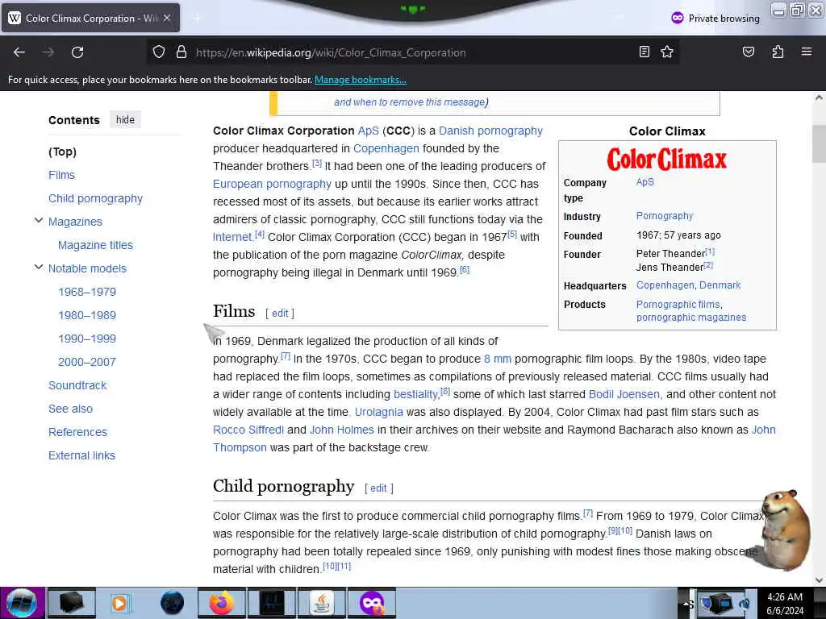Click the page scrollbar up arrow
Screen dimensions: 826x619
[x=819, y=98]
